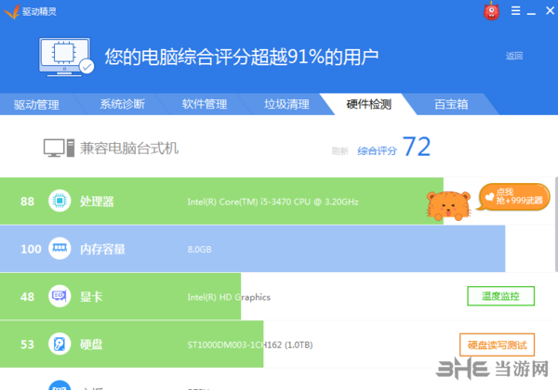
Task: Select the 硬件检测 tab
Action: 368,104
